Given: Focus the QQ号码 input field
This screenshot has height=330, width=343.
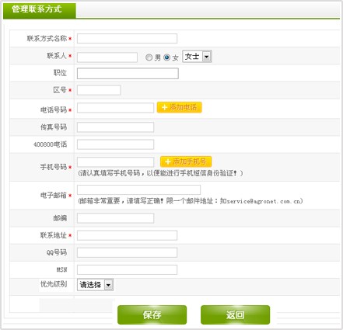Looking at the screenshot, I should pyautogui.click(x=127, y=252).
